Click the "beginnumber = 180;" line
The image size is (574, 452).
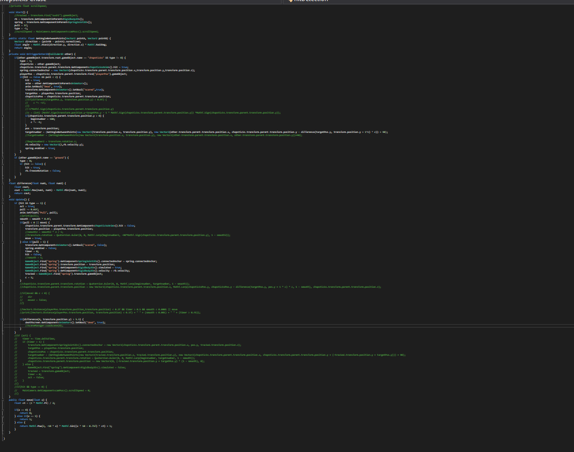coord(42,119)
